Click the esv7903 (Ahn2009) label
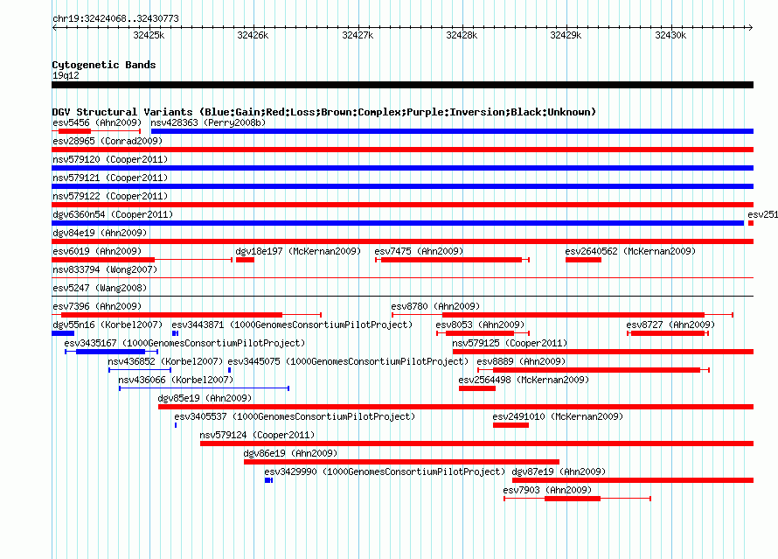The image size is (778, 559). coord(547,490)
